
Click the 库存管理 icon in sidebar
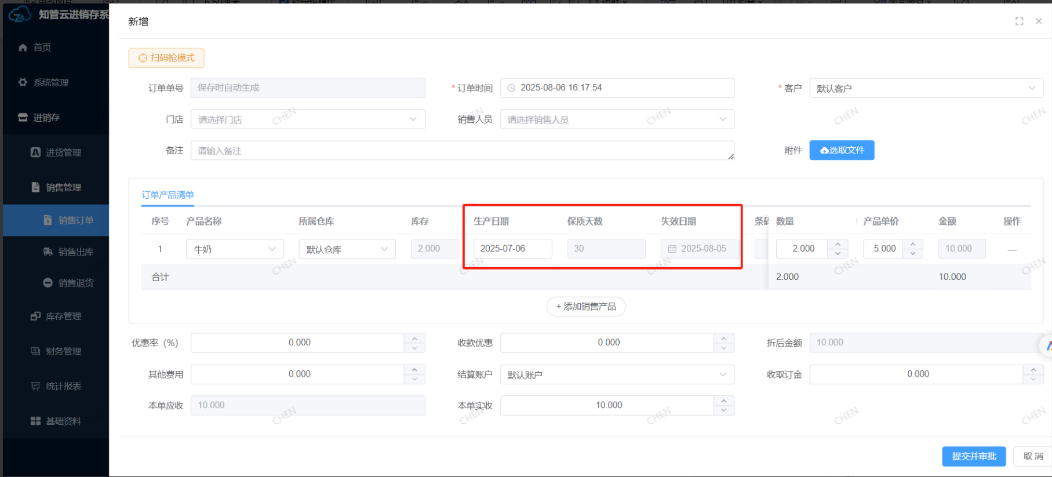click(x=35, y=316)
